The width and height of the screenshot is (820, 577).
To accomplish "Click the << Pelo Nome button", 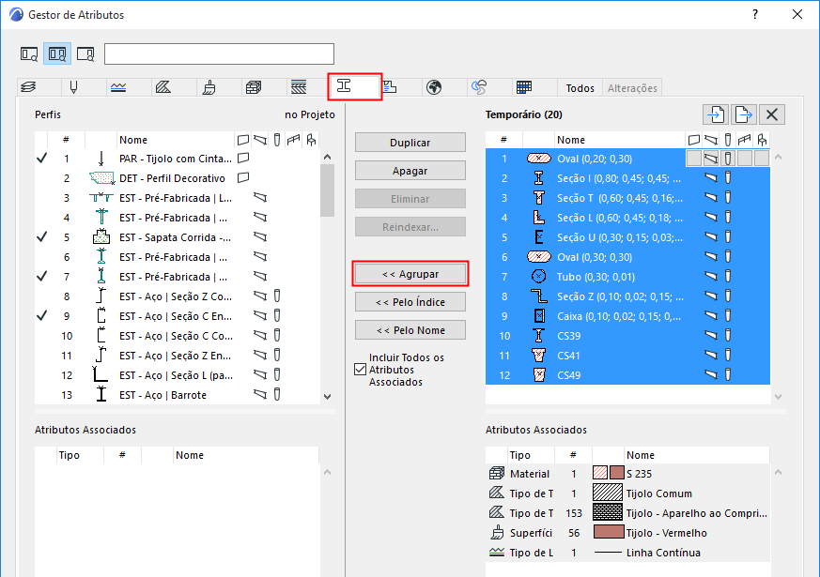I will [410, 330].
